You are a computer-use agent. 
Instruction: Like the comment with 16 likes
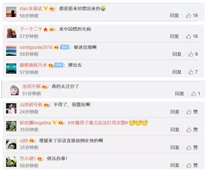click(x=188, y=36)
